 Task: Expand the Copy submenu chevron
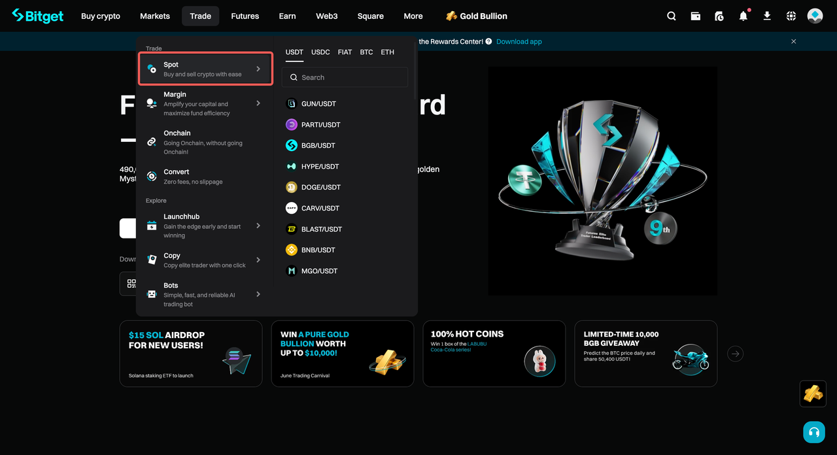[258, 260]
